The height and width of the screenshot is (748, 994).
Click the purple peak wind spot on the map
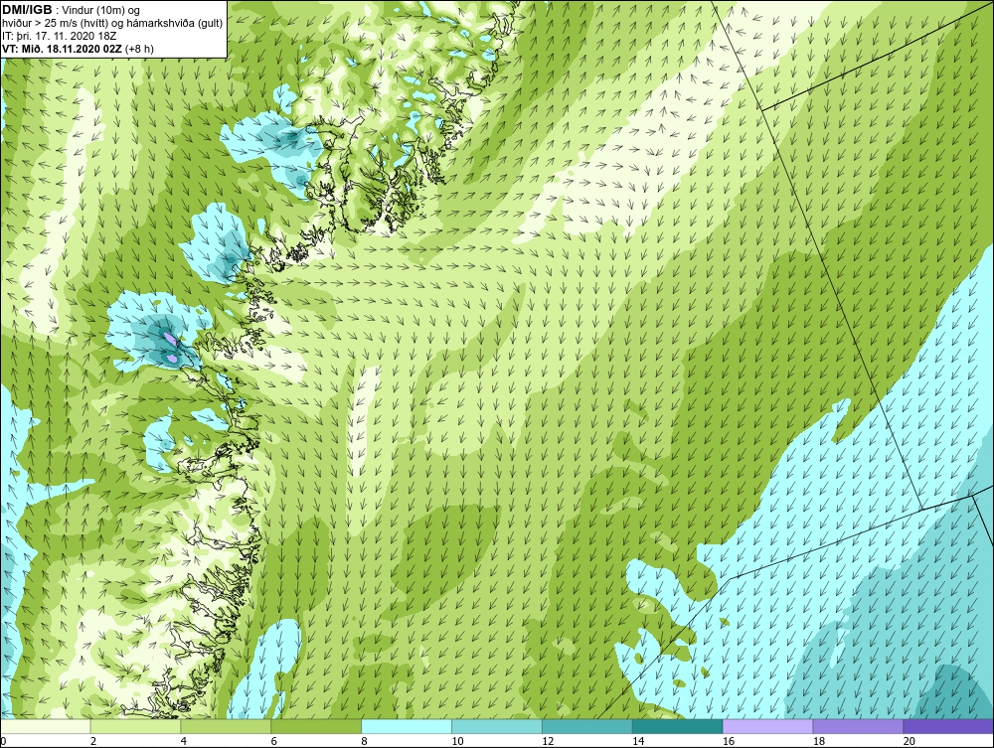pyautogui.click(x=169, y=338)
